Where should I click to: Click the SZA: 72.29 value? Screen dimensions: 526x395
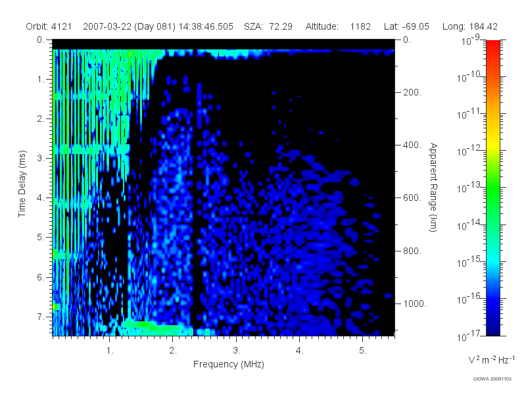coord(268,26)
